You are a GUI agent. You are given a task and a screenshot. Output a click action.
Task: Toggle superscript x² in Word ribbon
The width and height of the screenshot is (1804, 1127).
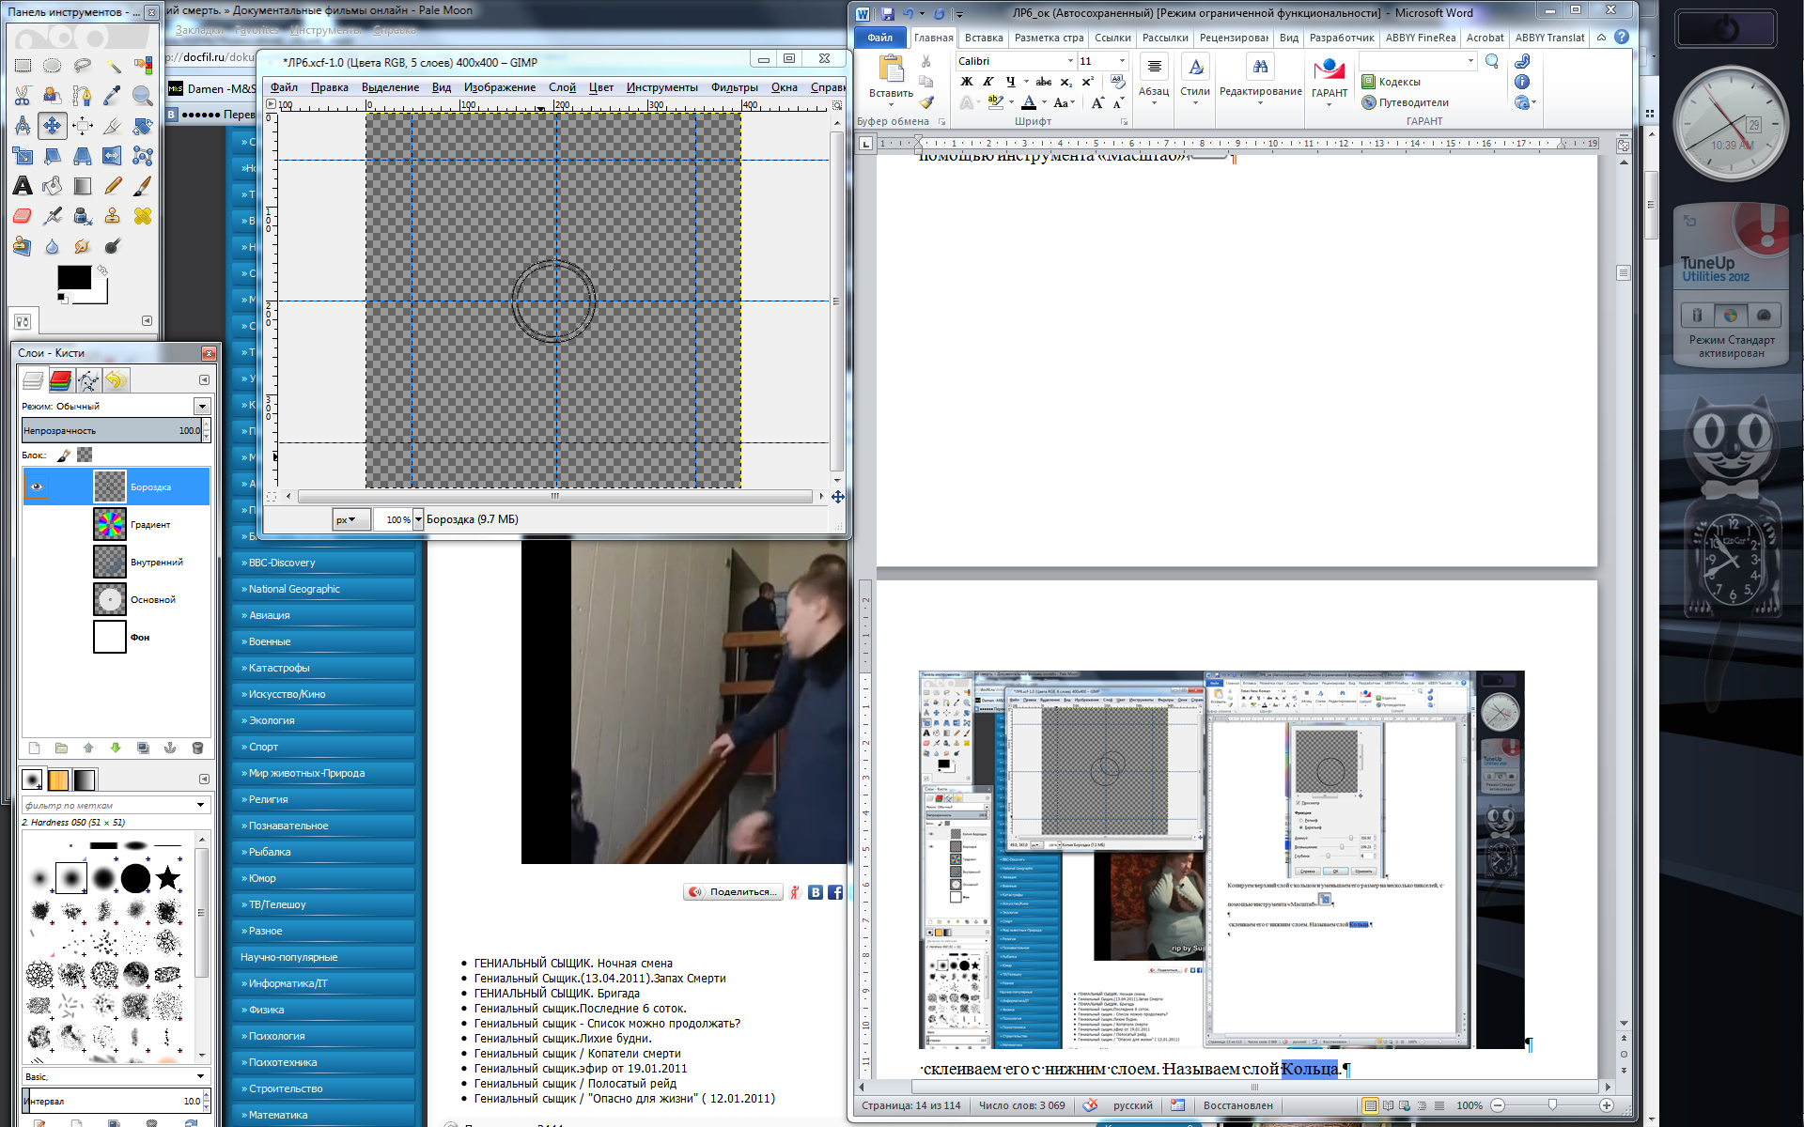pyautogui.click(x=1087, y=82)
